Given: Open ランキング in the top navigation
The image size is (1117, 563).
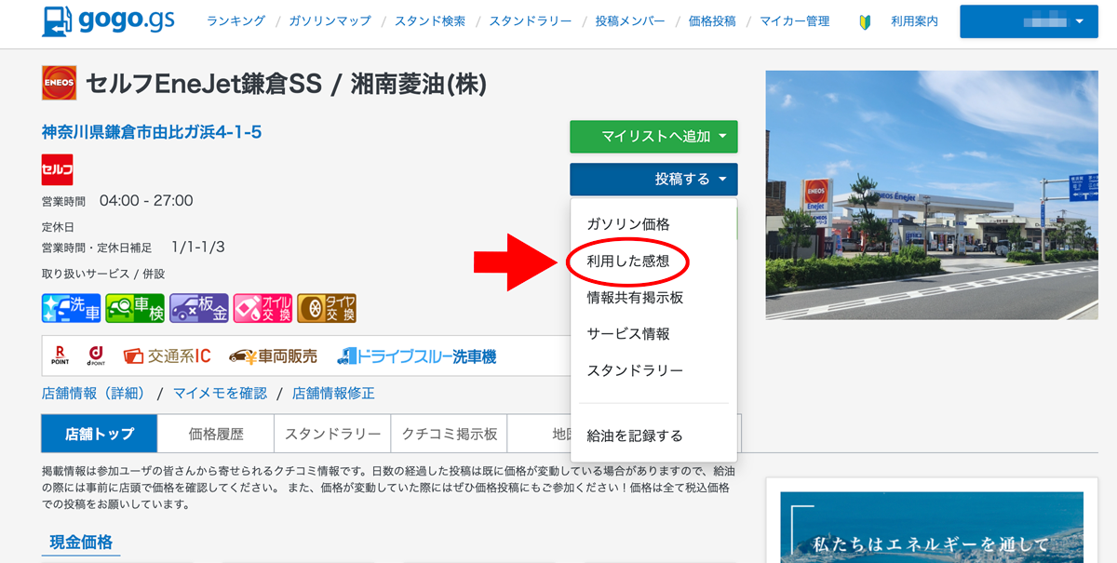Looking at the screenshot, I should click(x=236, y=21).
